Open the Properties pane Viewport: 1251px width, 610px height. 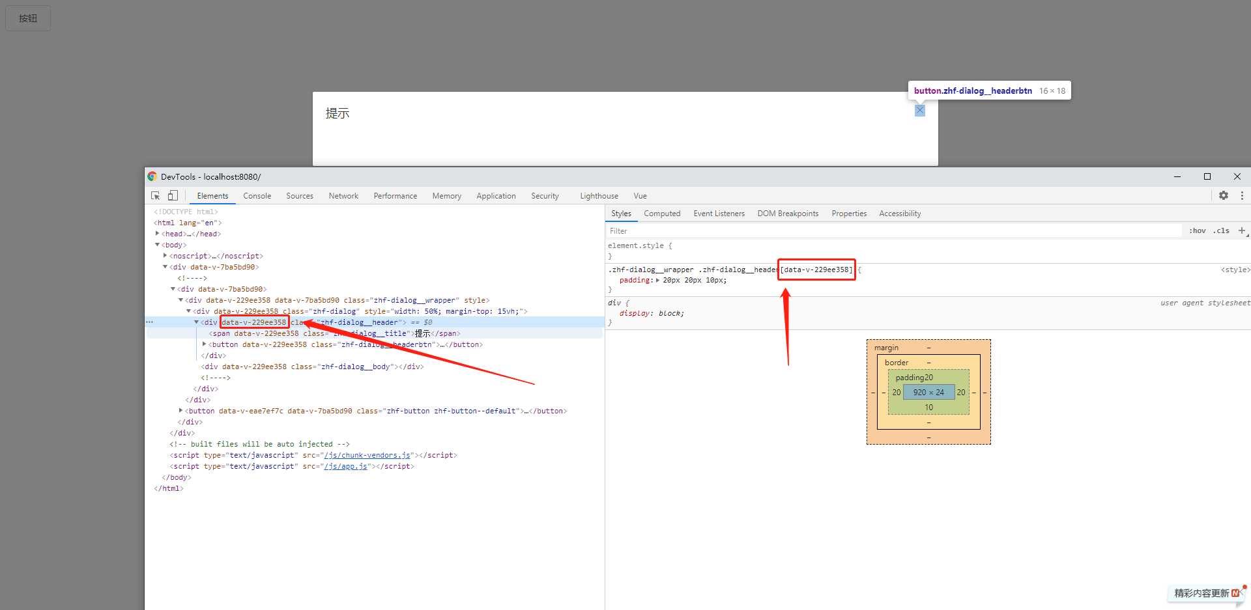(x=849, y=214)
